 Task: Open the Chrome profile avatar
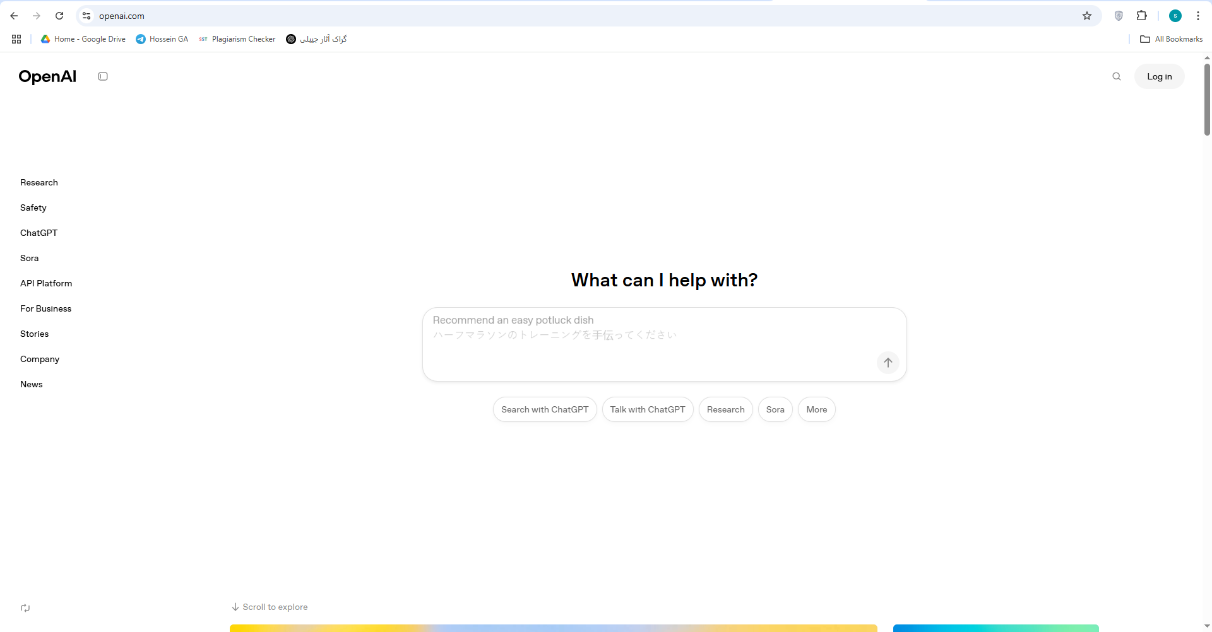(1175, 16)
